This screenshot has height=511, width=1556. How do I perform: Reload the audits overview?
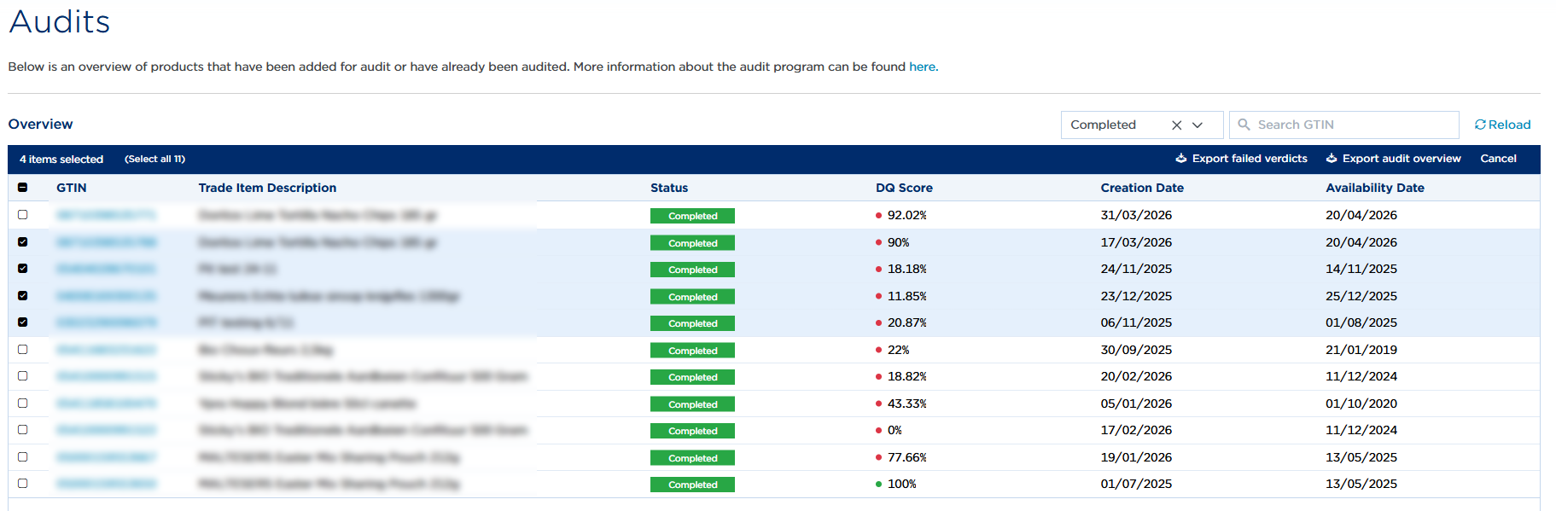point(1502,125)
